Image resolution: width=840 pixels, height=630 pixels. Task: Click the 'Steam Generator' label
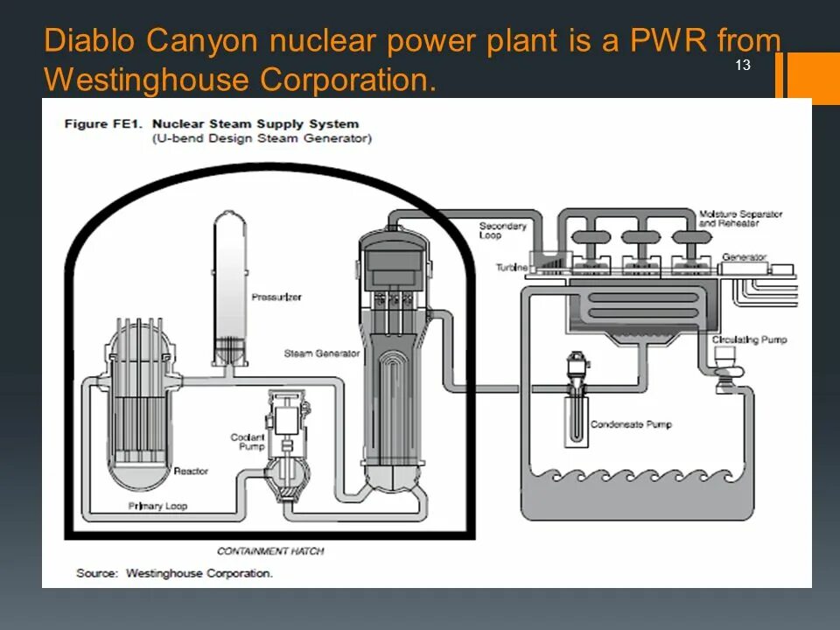pos(321,353)
